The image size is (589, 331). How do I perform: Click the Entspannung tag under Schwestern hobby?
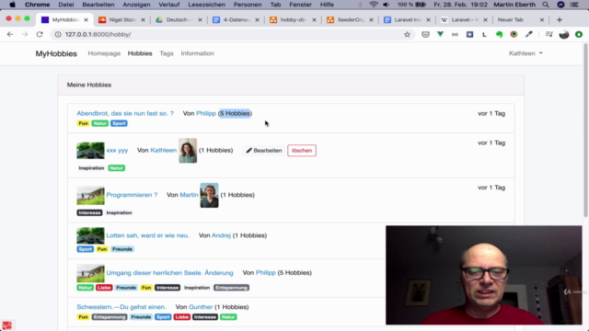pyautogui.click(x=110, y=317)
